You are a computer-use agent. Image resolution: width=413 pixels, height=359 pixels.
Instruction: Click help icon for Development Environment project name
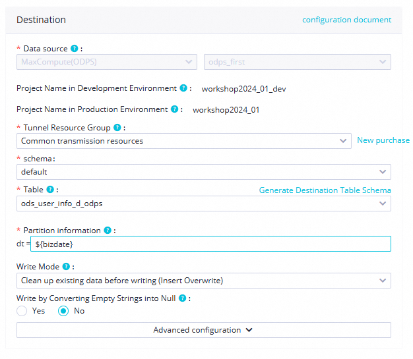tap(182, 88)
